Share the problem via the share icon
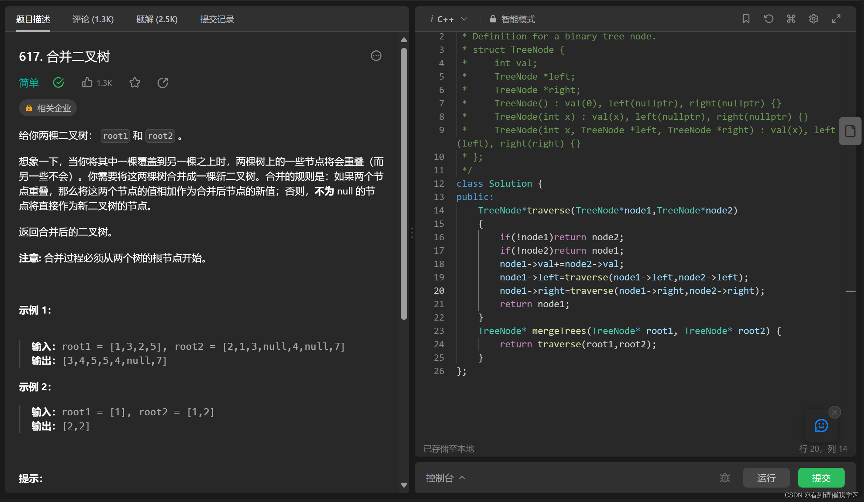This screenshot has width=864, height=502. tap(163, 82)
